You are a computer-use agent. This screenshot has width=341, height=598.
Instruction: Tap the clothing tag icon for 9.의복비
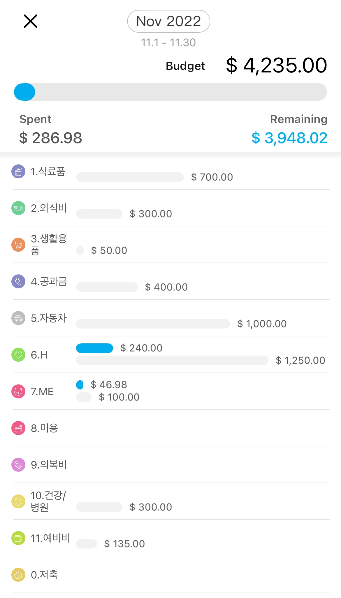[18, 465]
